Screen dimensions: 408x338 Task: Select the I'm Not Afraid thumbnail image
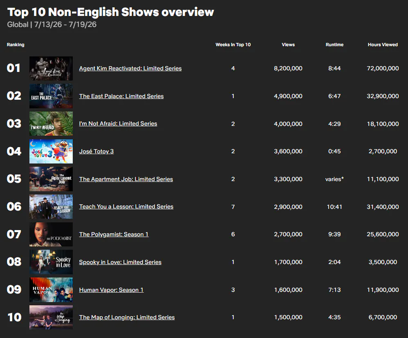click(51, 123)
